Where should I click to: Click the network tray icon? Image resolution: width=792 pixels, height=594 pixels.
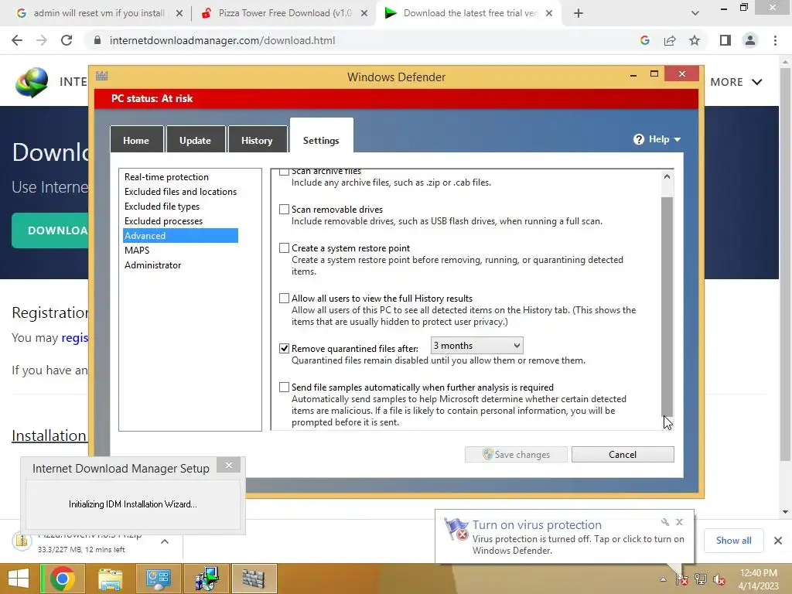coord(701,579)
